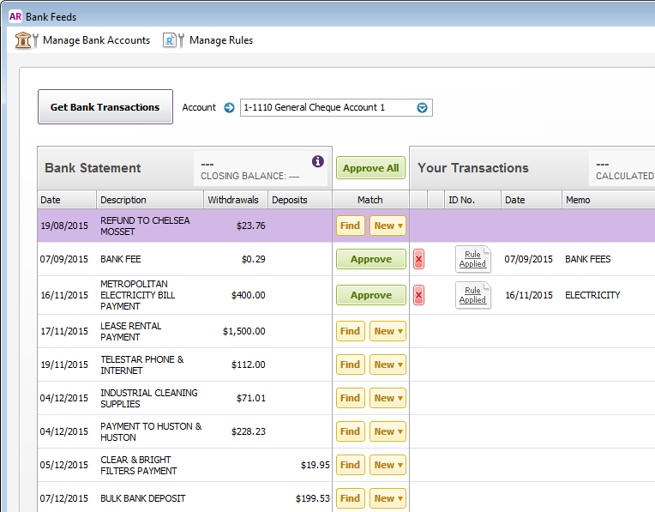The image size is (655, 512).
Task: Sort by Description column header
Action: pos(150,200)
